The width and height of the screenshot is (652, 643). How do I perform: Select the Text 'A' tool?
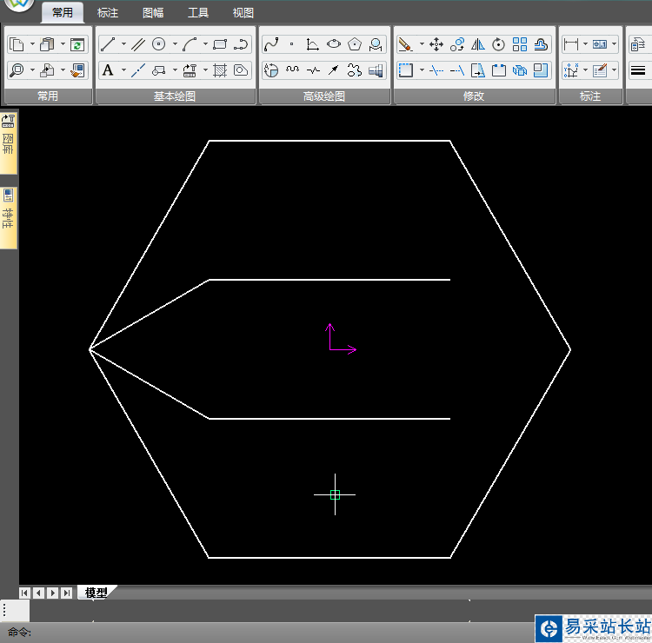tap(108, 70)
